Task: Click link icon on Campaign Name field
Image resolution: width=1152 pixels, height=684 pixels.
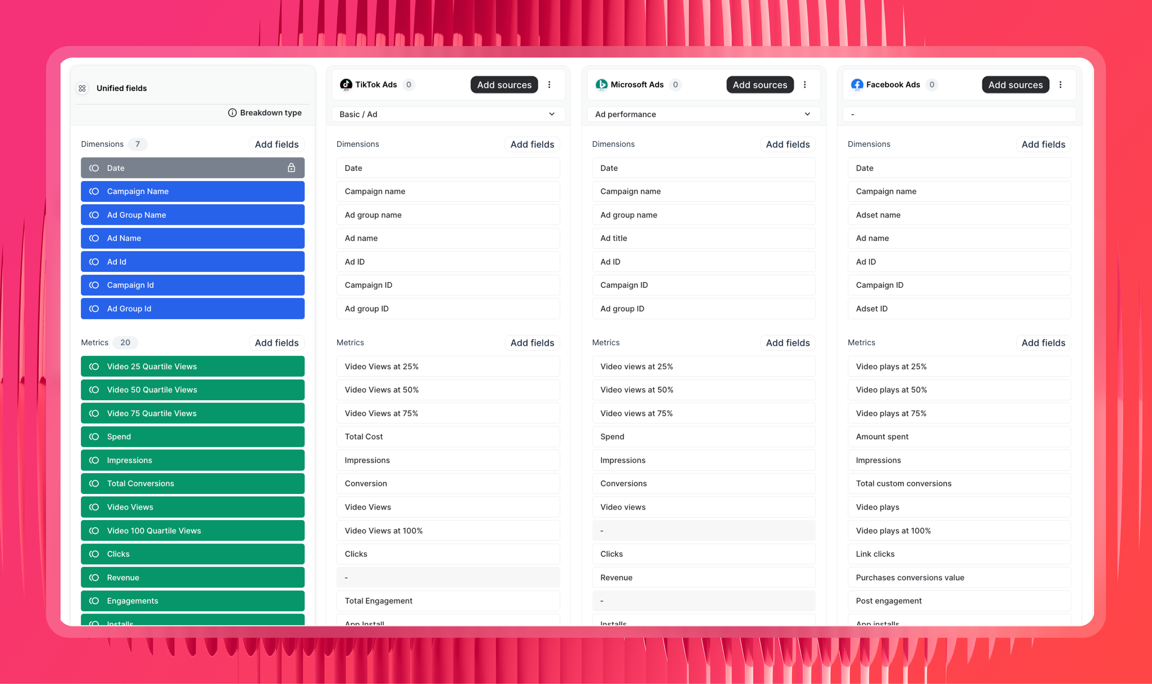Action: [x=94, y=191]
